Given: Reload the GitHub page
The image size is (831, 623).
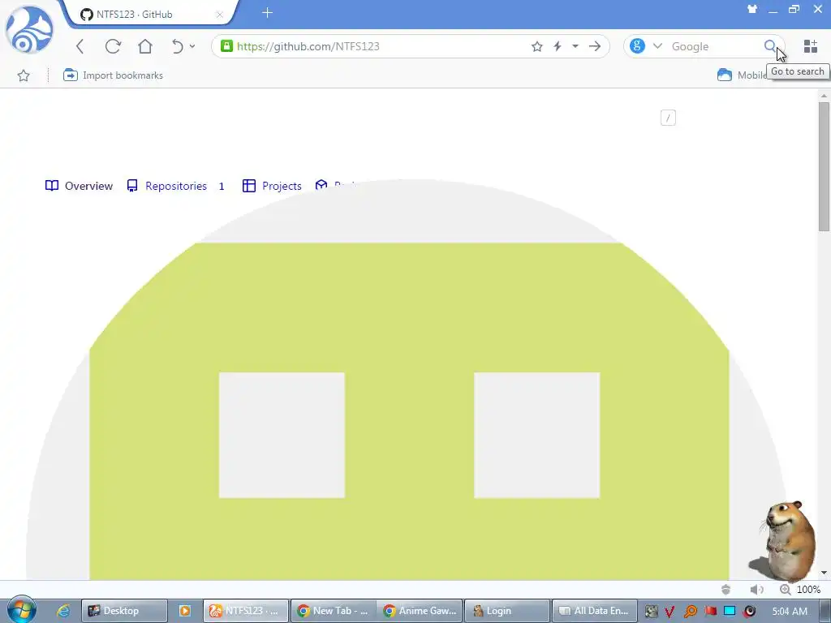Looking at the screenshot, I should click(x=113, y=46).
